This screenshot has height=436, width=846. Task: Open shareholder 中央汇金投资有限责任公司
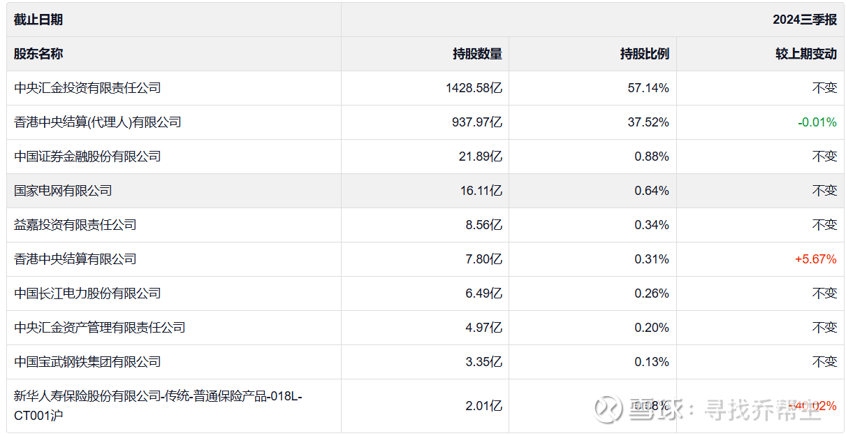point(88,88)
